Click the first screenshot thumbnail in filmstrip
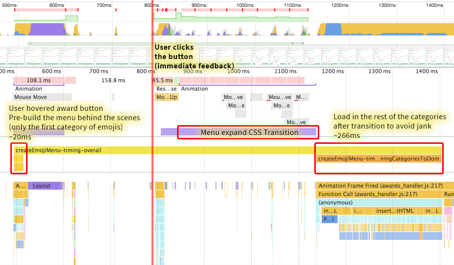Image resolution: width=454 pixels, height=265 pixels. [11, 57]
